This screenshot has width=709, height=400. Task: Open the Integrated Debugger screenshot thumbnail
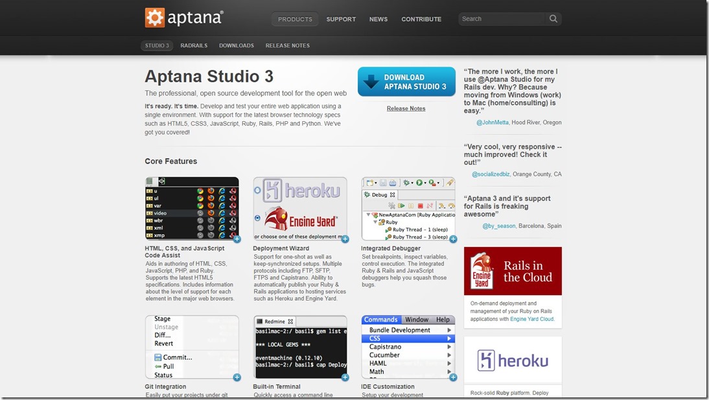click(408, 208)
